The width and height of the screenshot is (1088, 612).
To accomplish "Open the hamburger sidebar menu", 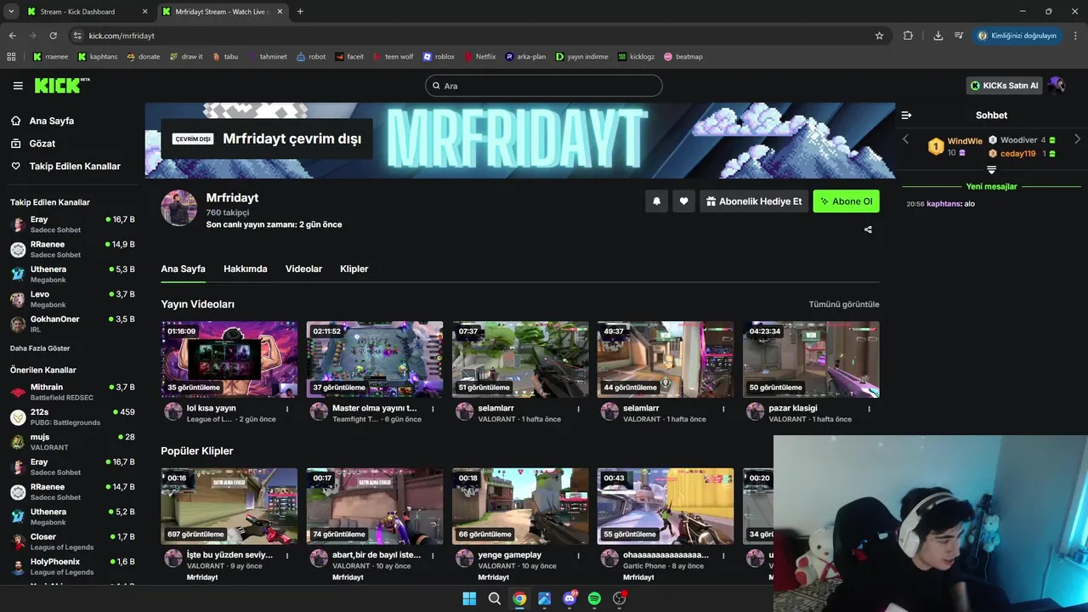I will [x=18, y=86].
